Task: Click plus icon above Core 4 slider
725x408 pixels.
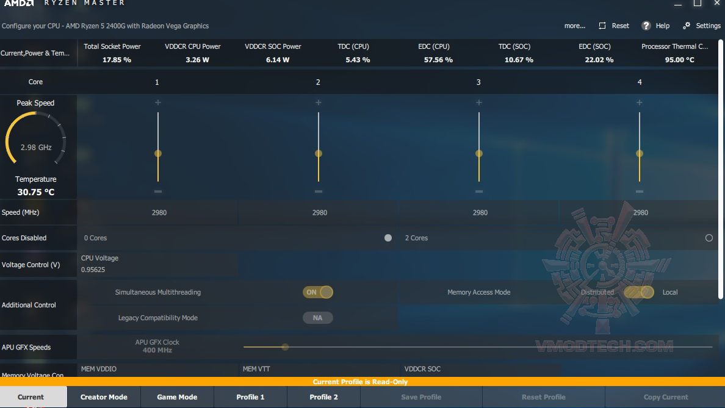Action: pos(640,102)
